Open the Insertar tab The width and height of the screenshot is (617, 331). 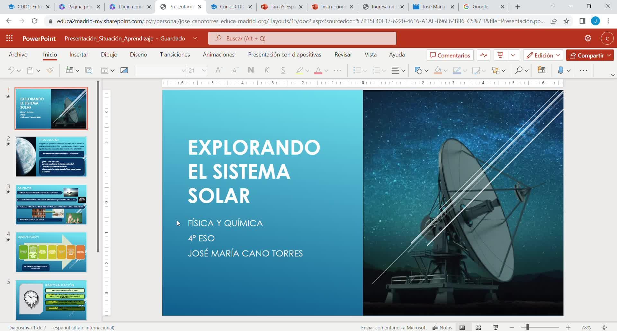pos(79,55)
